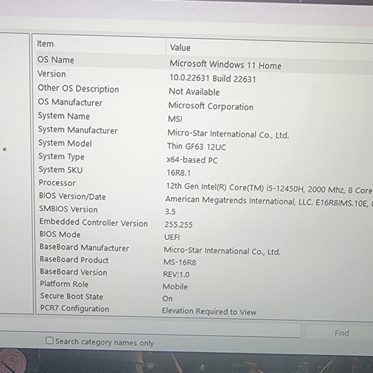
Task: Select the '12th Gen Intel Core i5-12450H' value
Action: 269,188
